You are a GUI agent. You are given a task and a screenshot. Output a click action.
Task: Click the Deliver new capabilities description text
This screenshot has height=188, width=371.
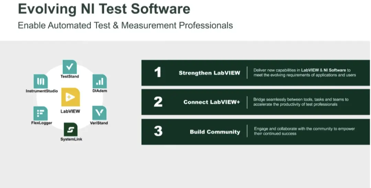point(304,73)
